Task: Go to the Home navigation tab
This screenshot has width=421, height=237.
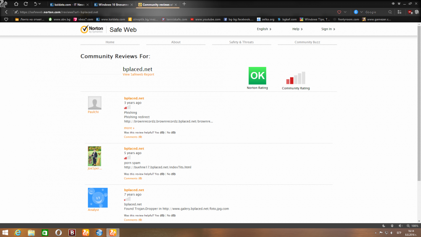Action: [x=110, y=42]
